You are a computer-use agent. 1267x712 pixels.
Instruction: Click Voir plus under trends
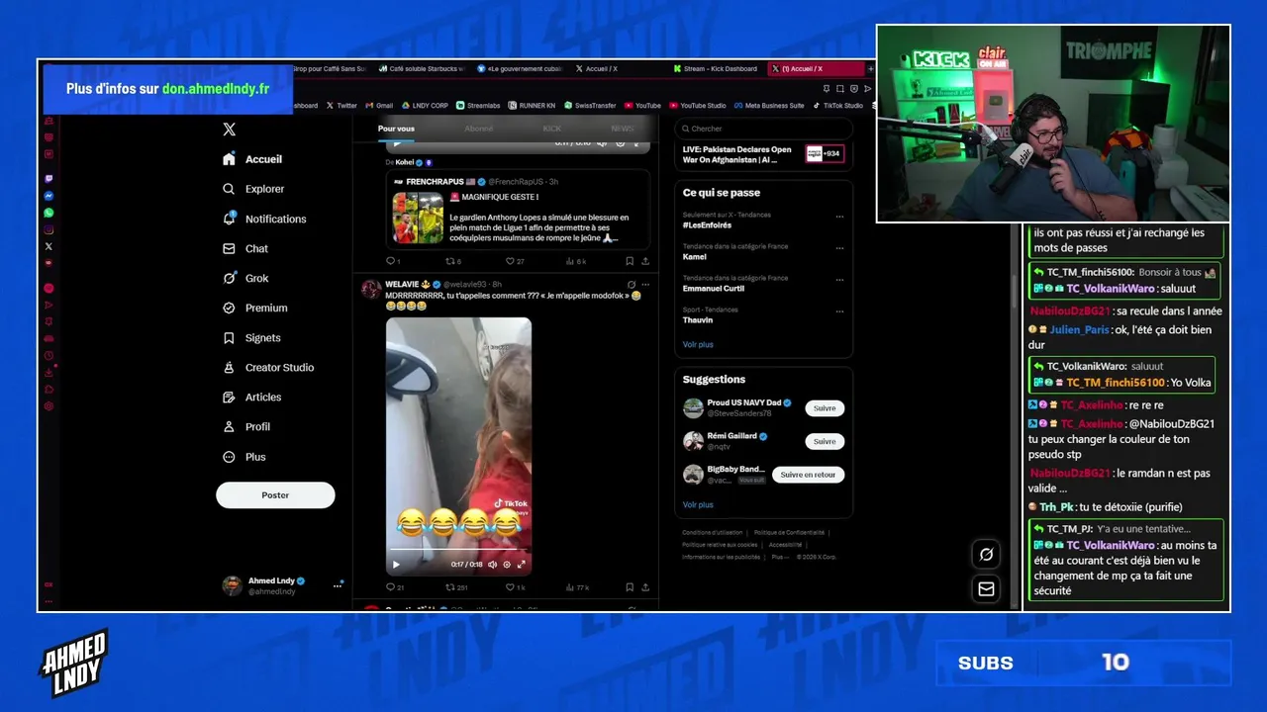point(698,344)
